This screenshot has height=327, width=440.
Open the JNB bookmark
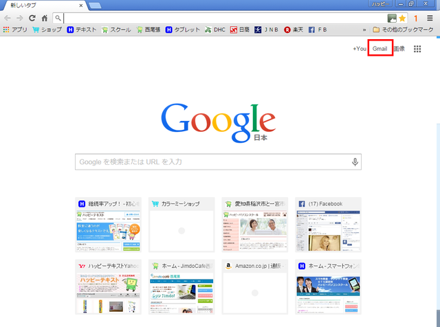266,30
